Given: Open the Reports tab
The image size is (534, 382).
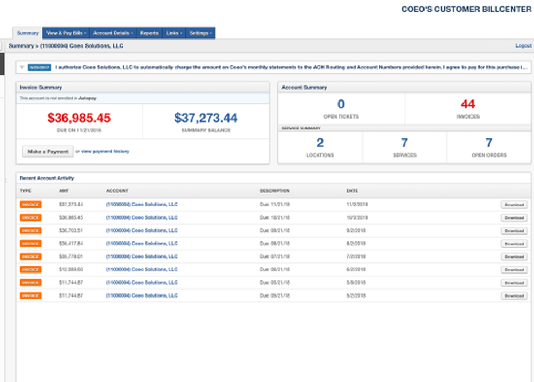Looking at the screenshot, I should (149, 33).
